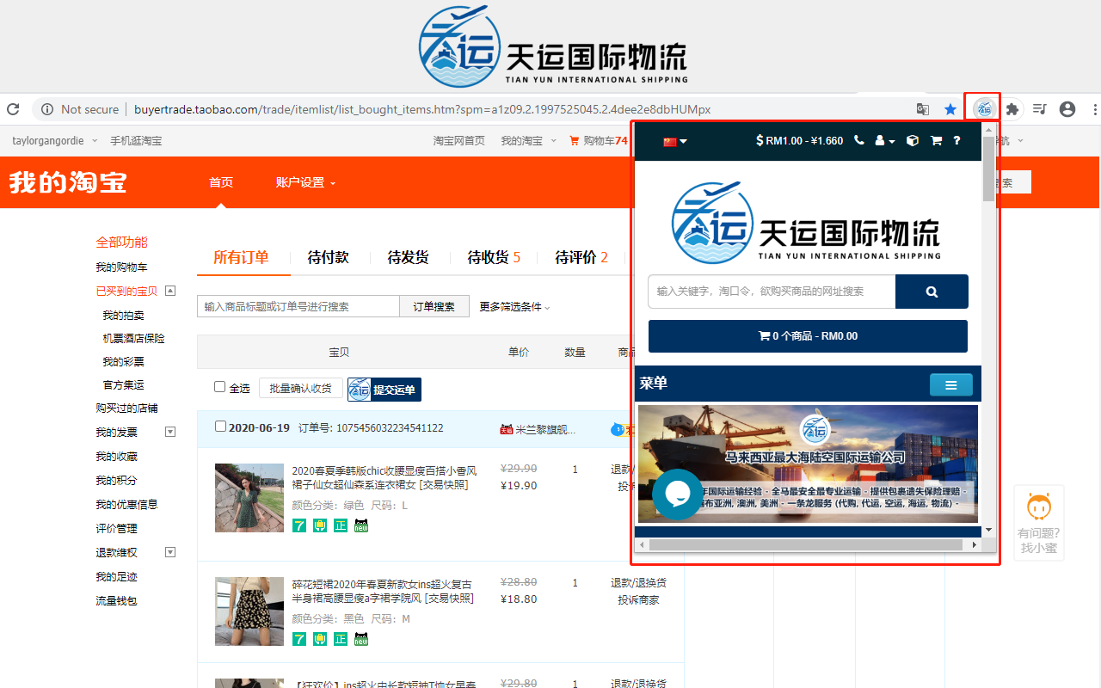
Task: Click the popup's vertical scrollbar thumb
Action: 989,169
